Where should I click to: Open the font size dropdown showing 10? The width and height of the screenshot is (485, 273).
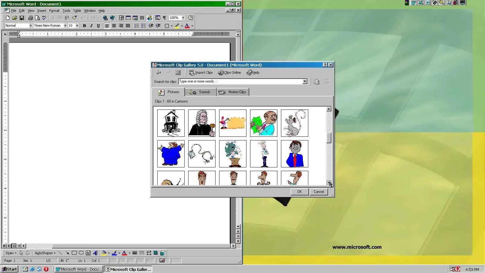coord(77,26)
